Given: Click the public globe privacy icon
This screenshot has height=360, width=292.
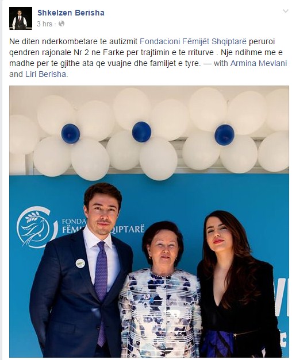Looking at the screenshot, I should (62, 24).
